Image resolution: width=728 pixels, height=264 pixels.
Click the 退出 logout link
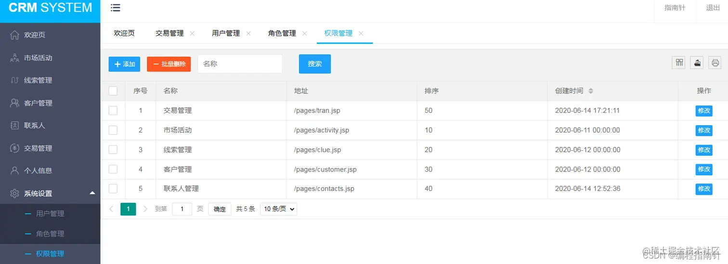(x=713, y=8)
